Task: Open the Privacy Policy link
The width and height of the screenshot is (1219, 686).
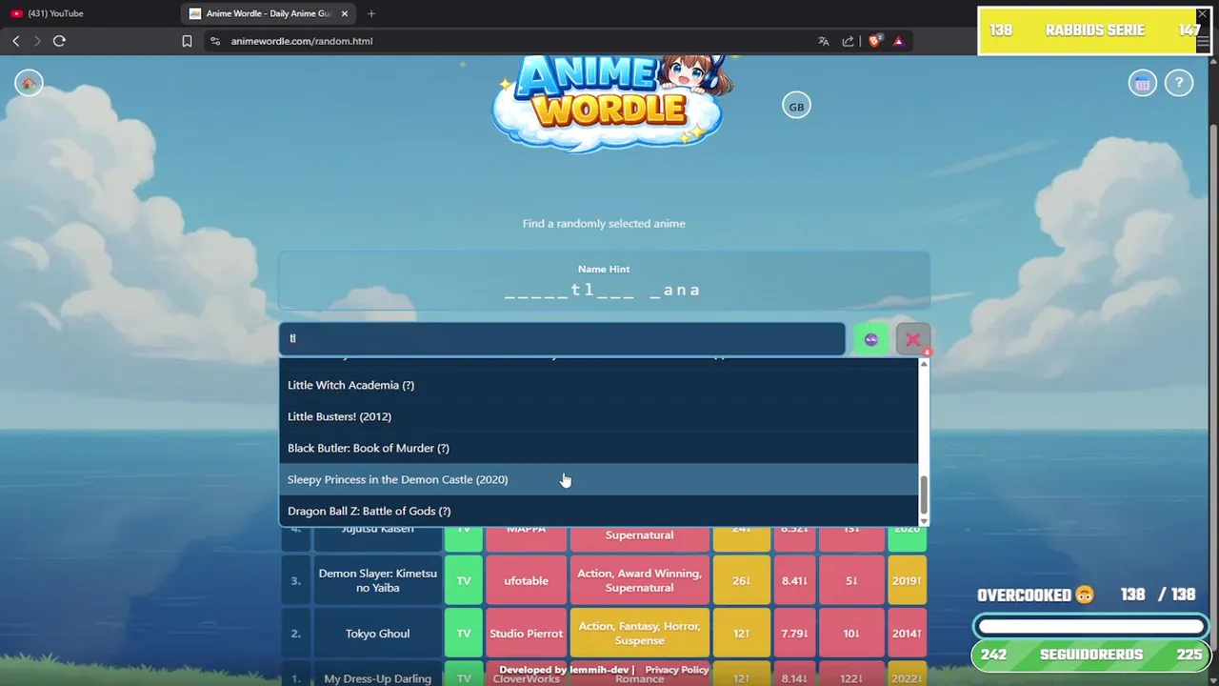Action: tap(677, 670)
